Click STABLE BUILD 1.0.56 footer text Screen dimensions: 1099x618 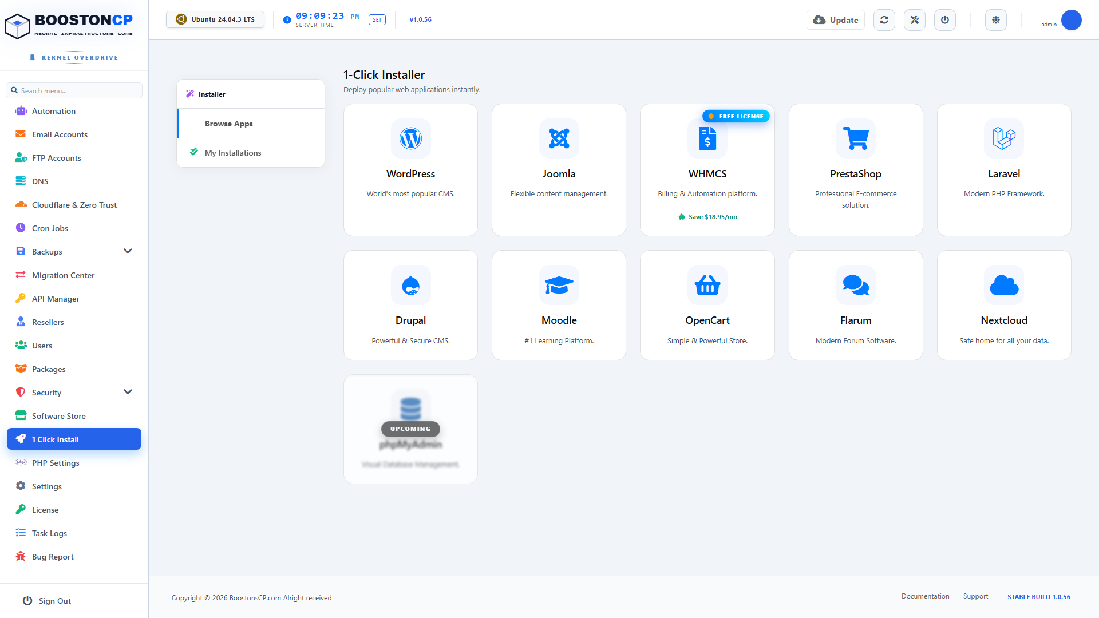point(1039,597)
